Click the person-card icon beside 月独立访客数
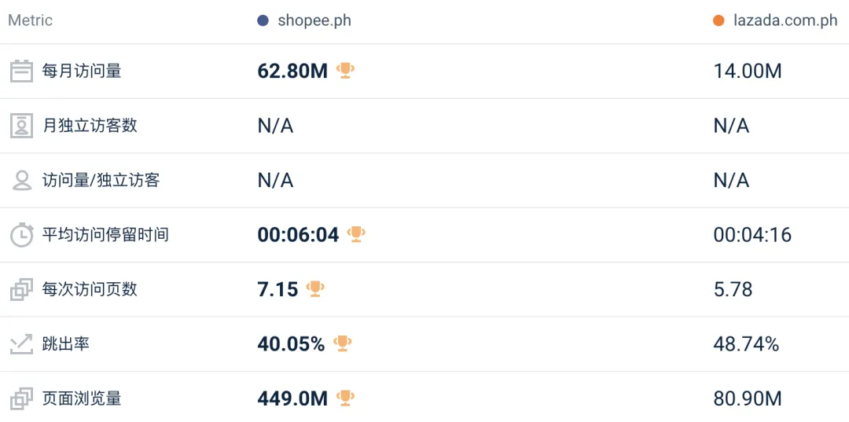This screenshot has width=849, height=422. click(21, 126)
